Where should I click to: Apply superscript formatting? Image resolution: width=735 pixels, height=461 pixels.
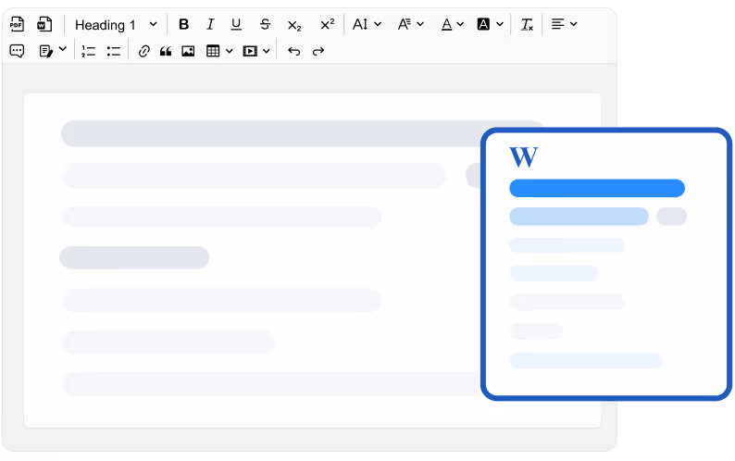coord(327,25)
